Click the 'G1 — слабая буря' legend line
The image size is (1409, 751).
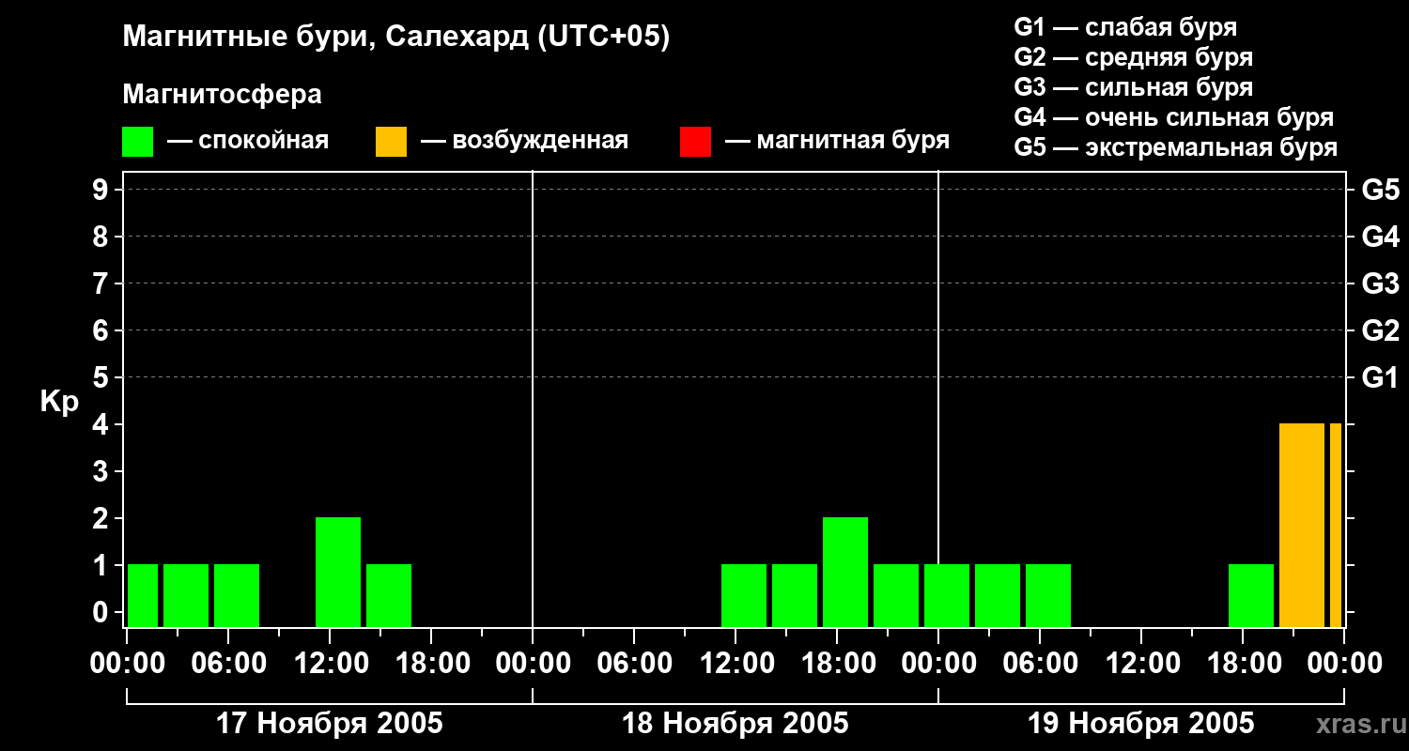tap(1125, 27)
